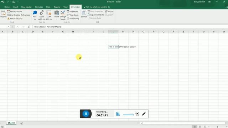Select column A header
The width and height of the screenshot is (228, 128).
click(2, 32)
